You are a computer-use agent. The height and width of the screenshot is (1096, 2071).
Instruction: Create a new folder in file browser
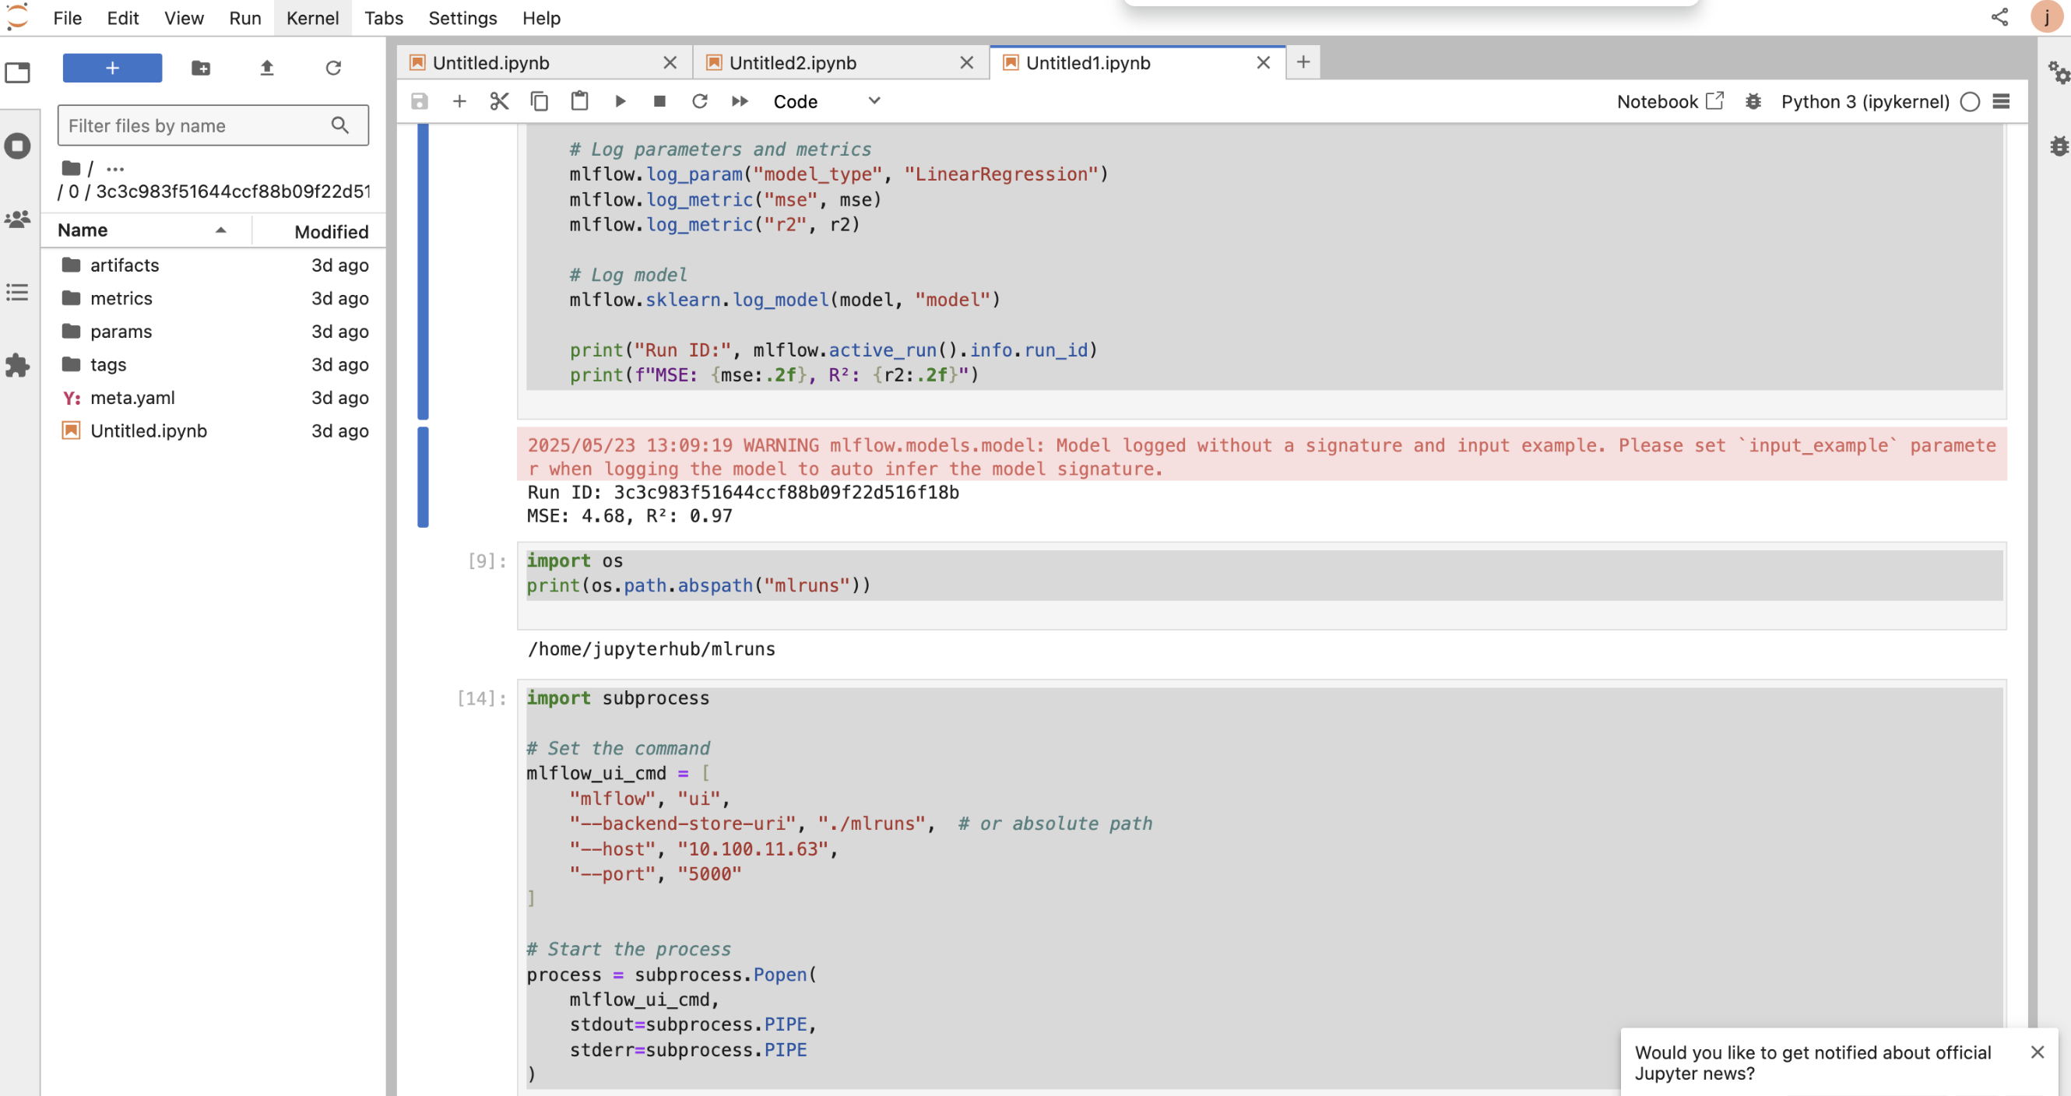click(201, 68)
